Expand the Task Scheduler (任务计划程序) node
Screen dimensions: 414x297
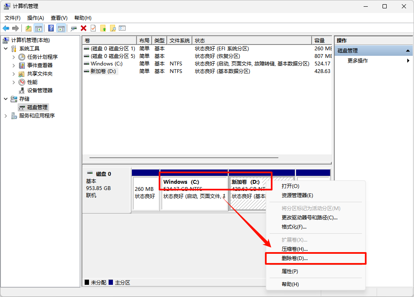[14, 57]
